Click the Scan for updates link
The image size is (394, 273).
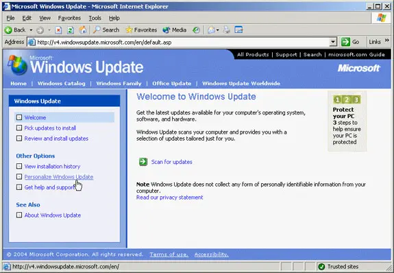click(171, 162)
